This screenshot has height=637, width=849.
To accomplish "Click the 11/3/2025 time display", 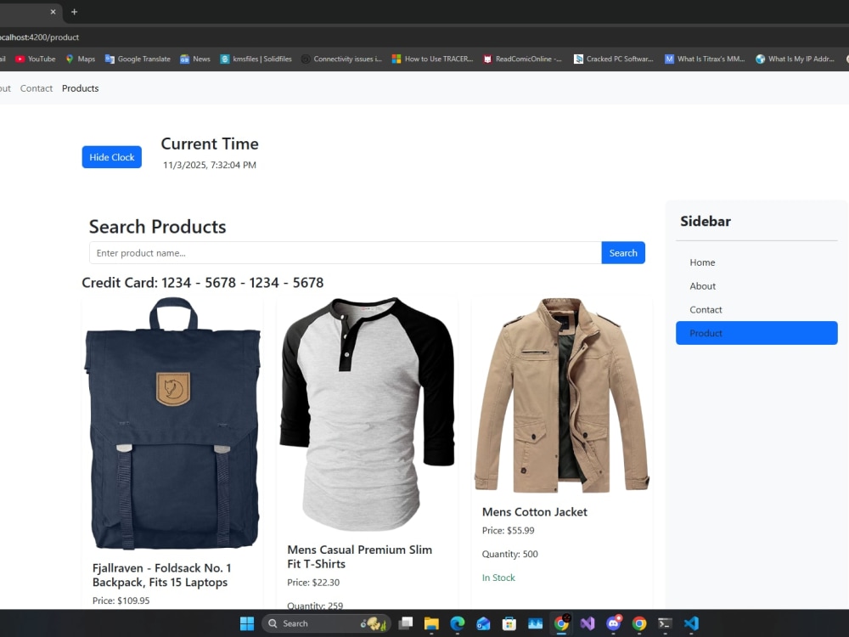I will pyautogui.click(x=210, y=166).
